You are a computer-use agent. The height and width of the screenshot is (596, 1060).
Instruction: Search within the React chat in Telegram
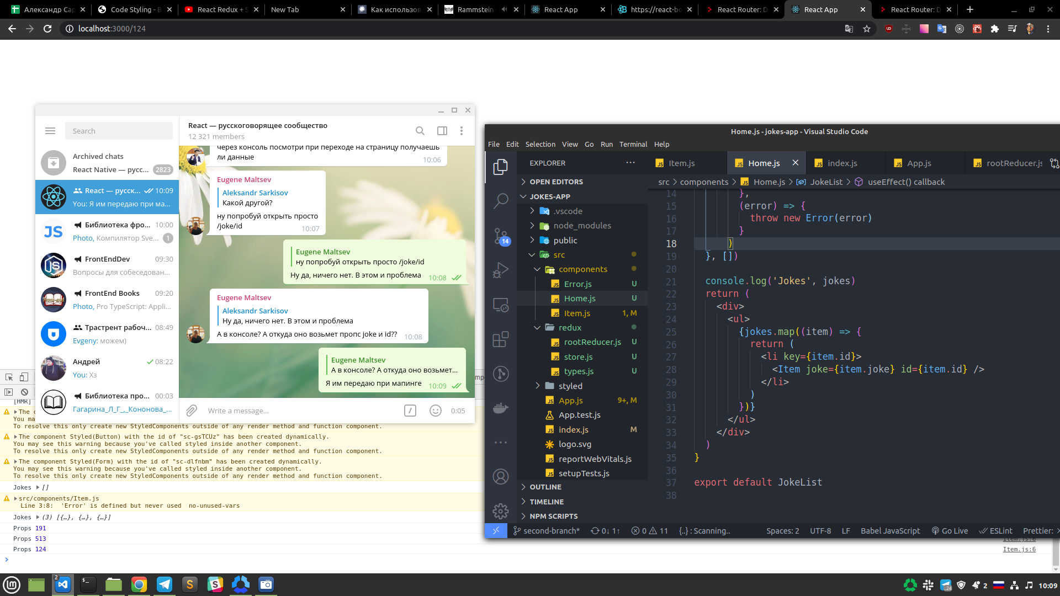pyautogui.click(x=420, y=131)
